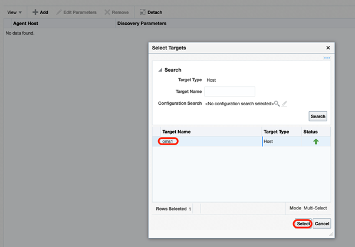Cancel the target selection dialog
The height and width of the screenshot is (247, 355).
coord(321,223)
